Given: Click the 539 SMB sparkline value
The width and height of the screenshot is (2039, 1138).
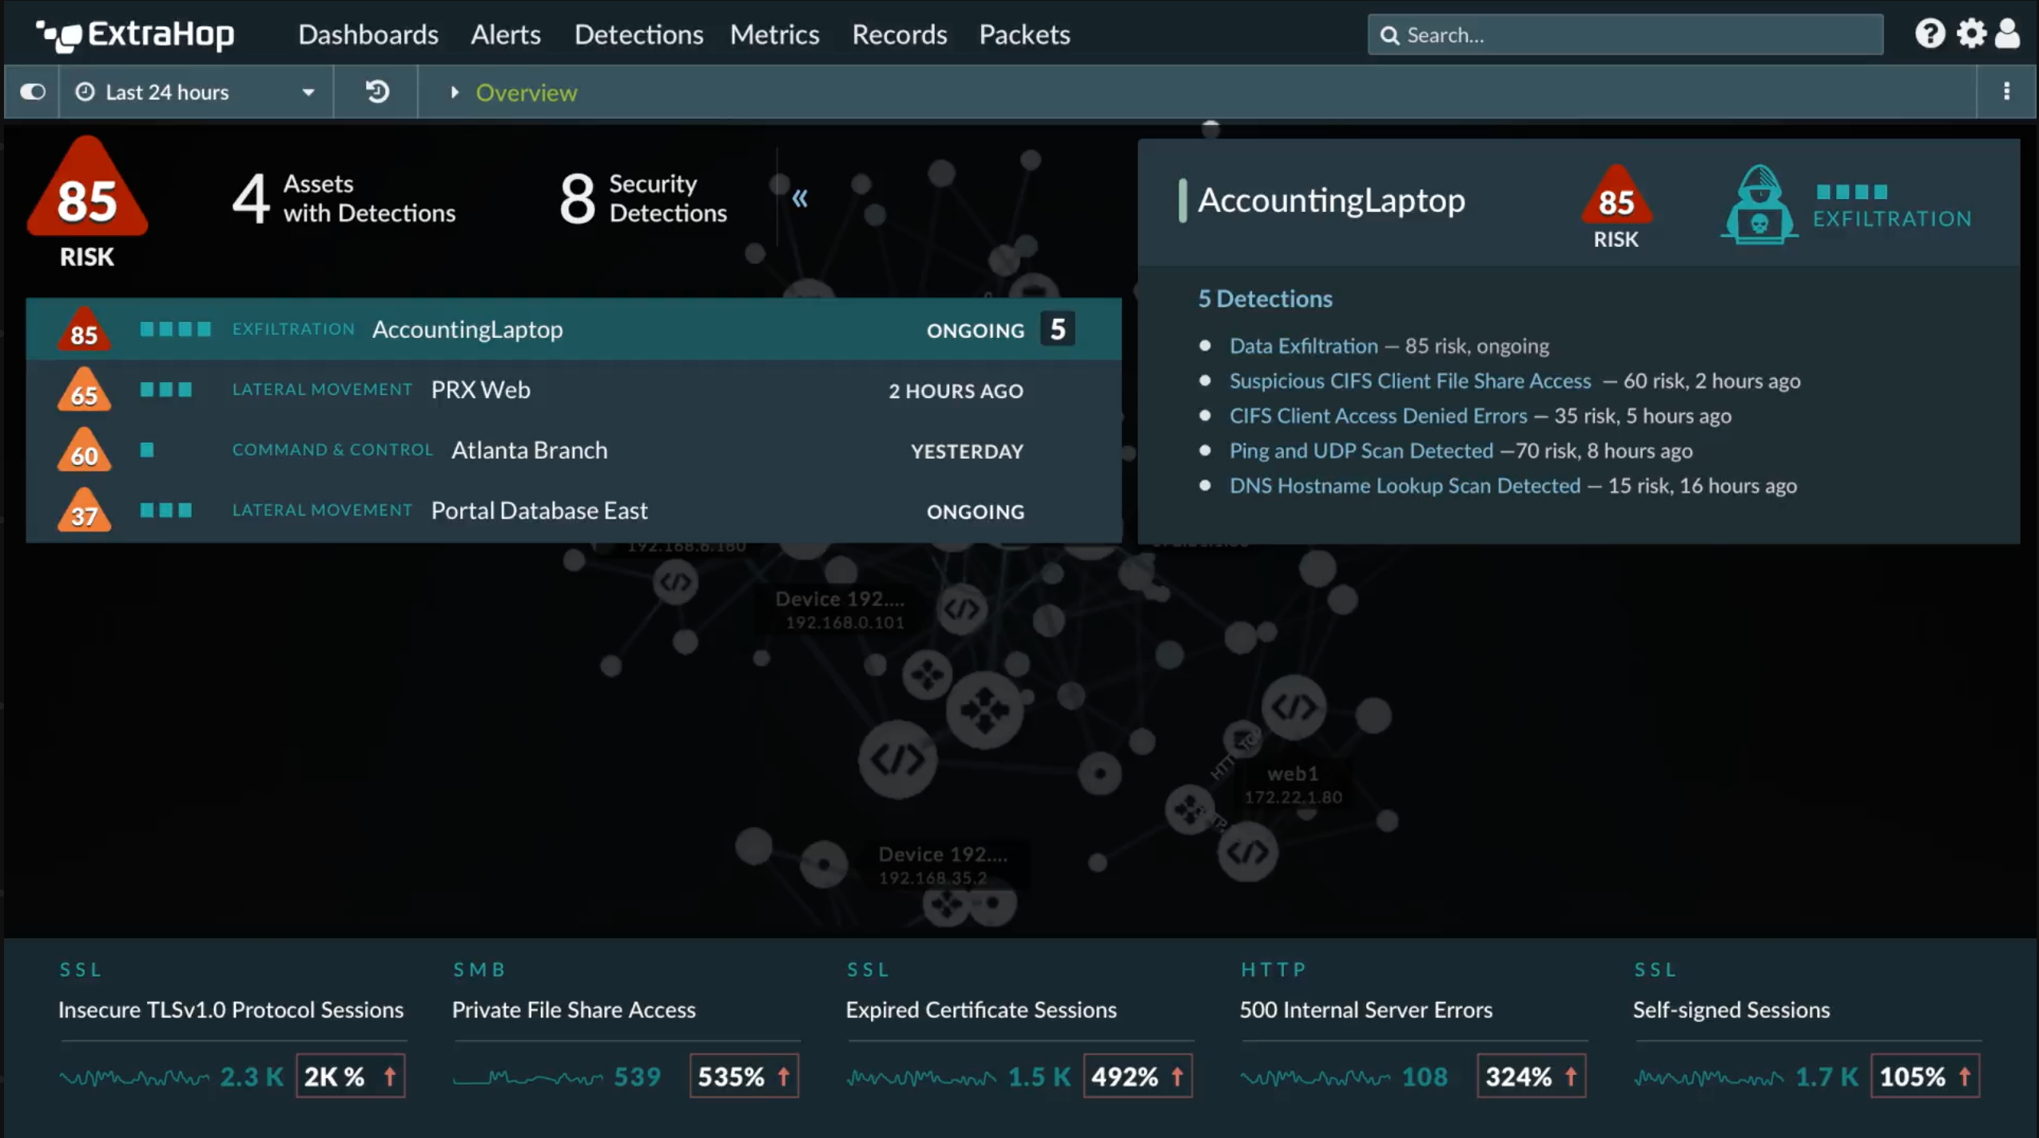Looking at the screenshot, I should click(x=637, y=1077).
